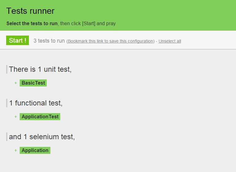
Task: Click the bold "Select the tests to run" text
Action: 32,24
